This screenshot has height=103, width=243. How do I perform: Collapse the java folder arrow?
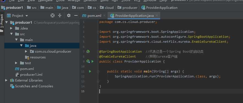tap(21, 46)
